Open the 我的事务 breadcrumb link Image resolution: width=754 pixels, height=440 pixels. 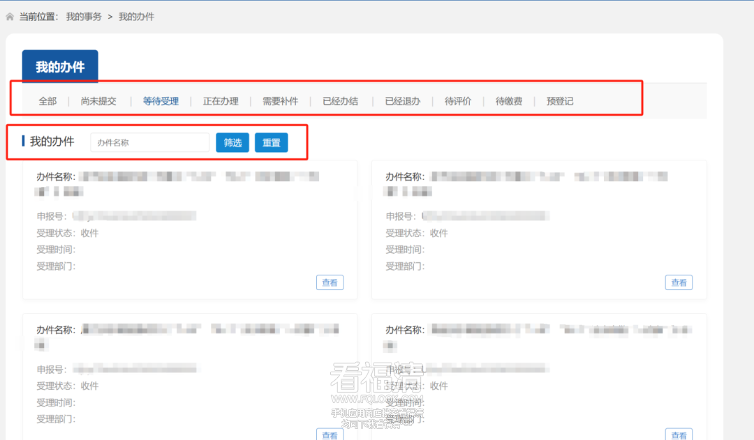(x=84, y=17)
